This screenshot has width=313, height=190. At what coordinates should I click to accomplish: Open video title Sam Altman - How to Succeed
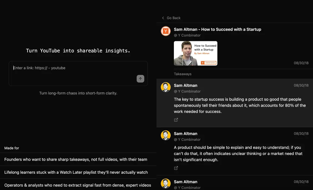pos(217,29)
